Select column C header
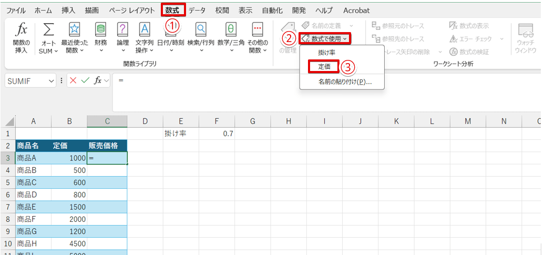The image size is (545, 255). click(107, 121)
